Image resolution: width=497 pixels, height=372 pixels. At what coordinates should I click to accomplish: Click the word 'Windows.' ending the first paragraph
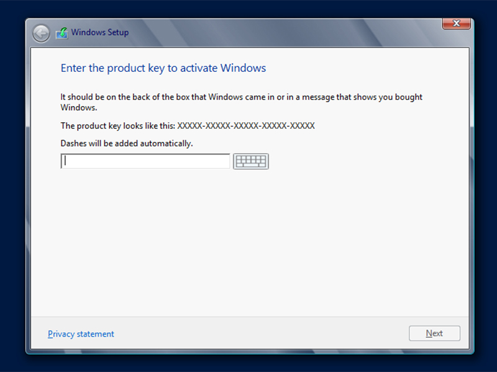coord(79,107)
